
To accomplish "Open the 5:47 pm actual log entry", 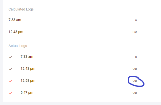I will click(x=27, y=92).
